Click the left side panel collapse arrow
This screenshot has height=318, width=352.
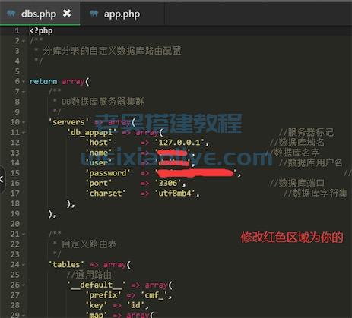(x=2, y=180)
